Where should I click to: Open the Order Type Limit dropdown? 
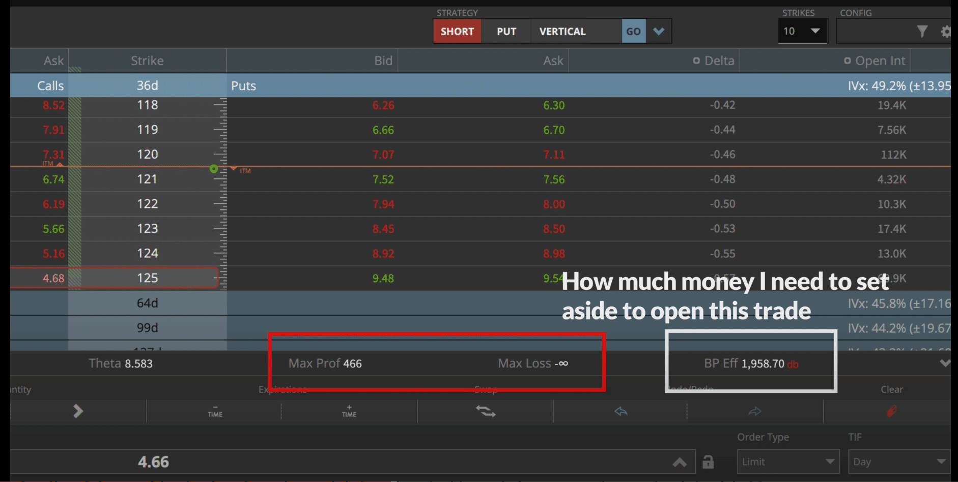coord(788,462)
